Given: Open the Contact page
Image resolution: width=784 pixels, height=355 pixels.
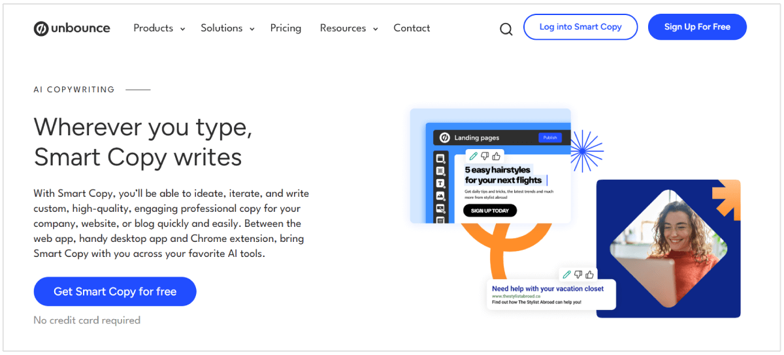Looking at the screenshot, I should tap(412, 28).
